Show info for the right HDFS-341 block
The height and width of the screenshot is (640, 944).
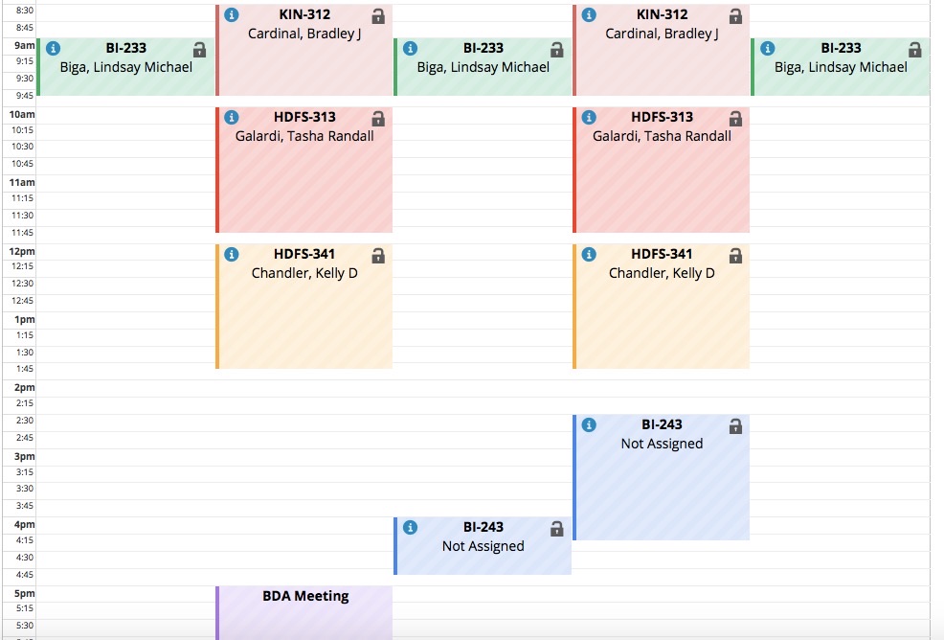tap(589, 254)
